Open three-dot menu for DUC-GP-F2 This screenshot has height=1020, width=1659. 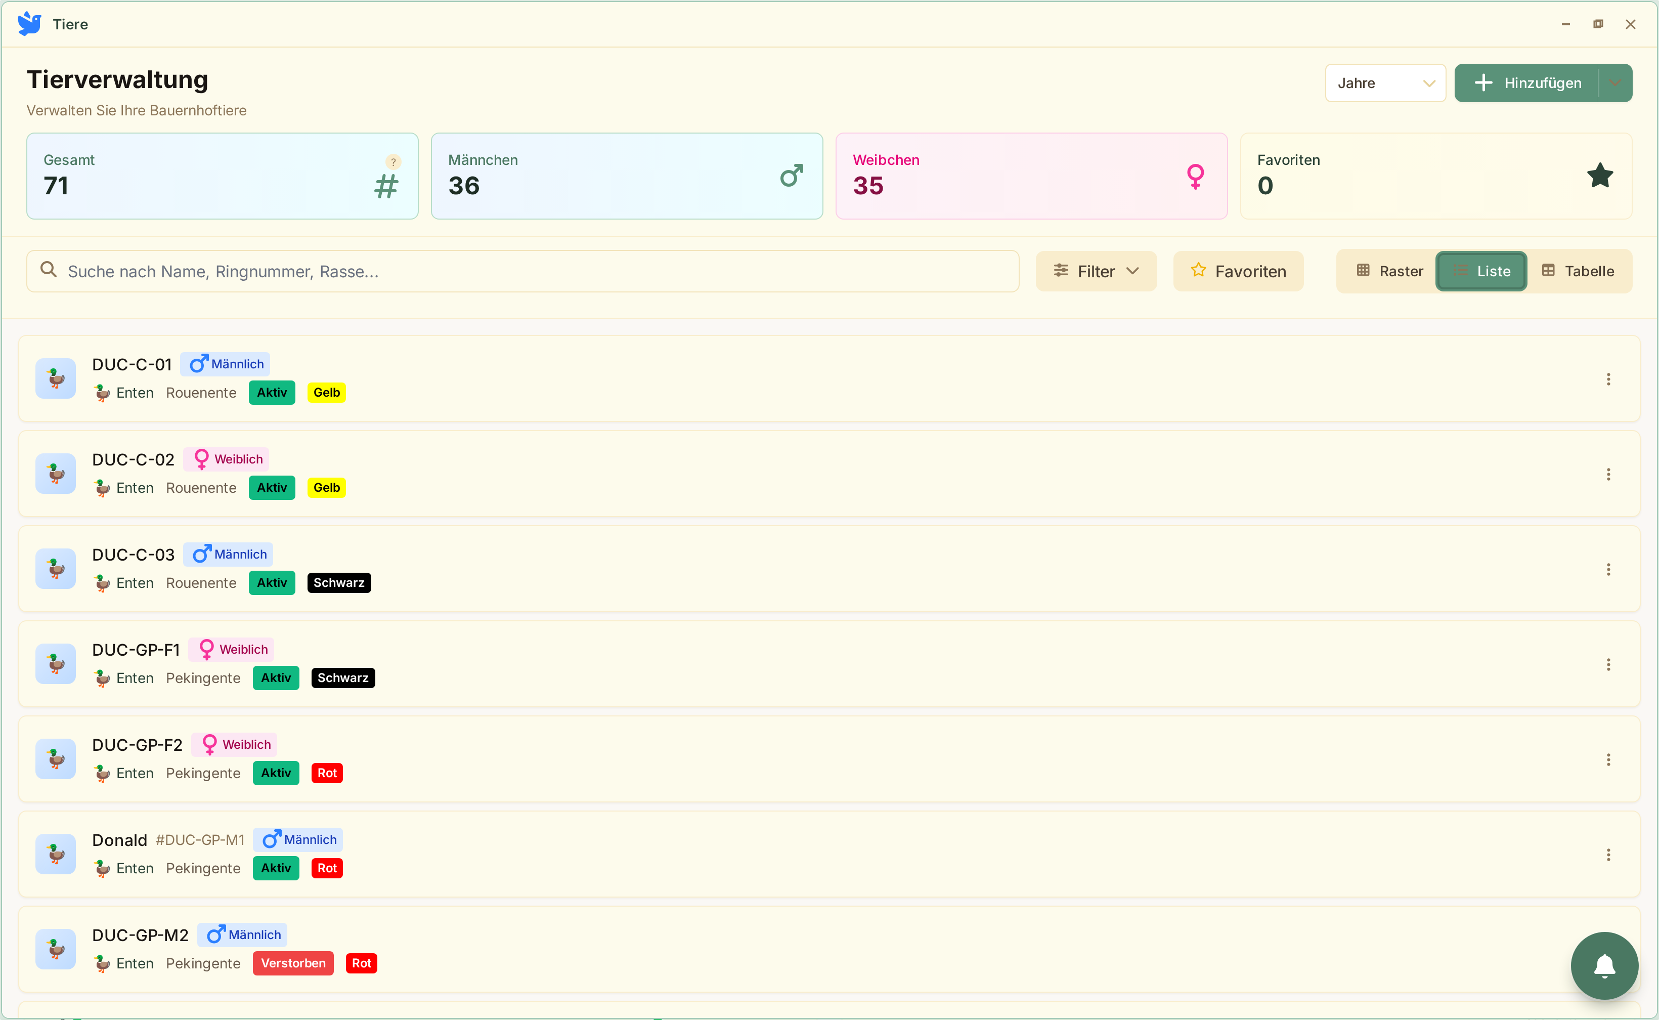pyautogui.click(x=1608, y=759)
